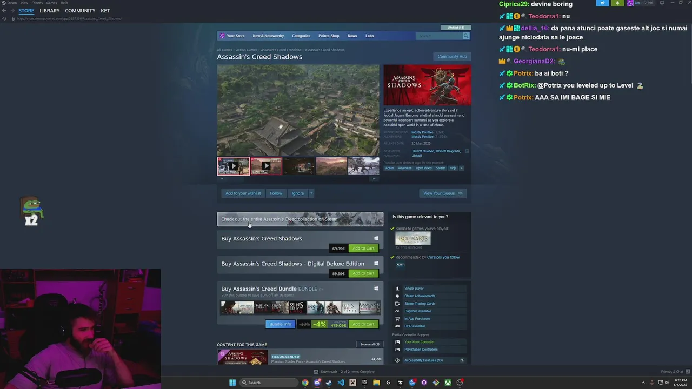
Task: Open the Xbox app from the taskbar
Action: click(448, 383)
